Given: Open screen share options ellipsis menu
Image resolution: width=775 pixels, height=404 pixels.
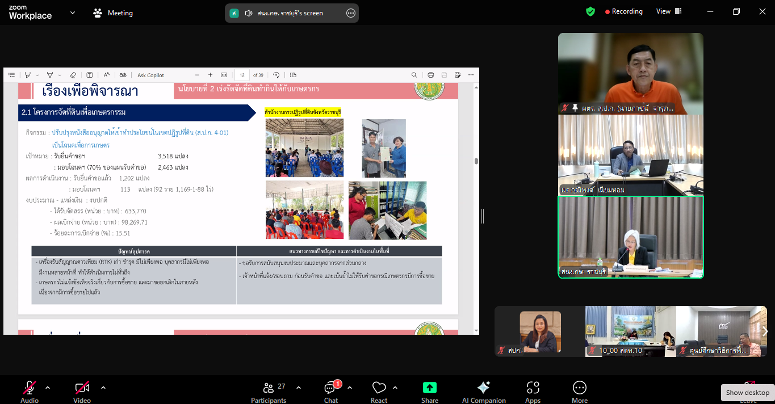Looking at the screenshot, I should [351, 13].
